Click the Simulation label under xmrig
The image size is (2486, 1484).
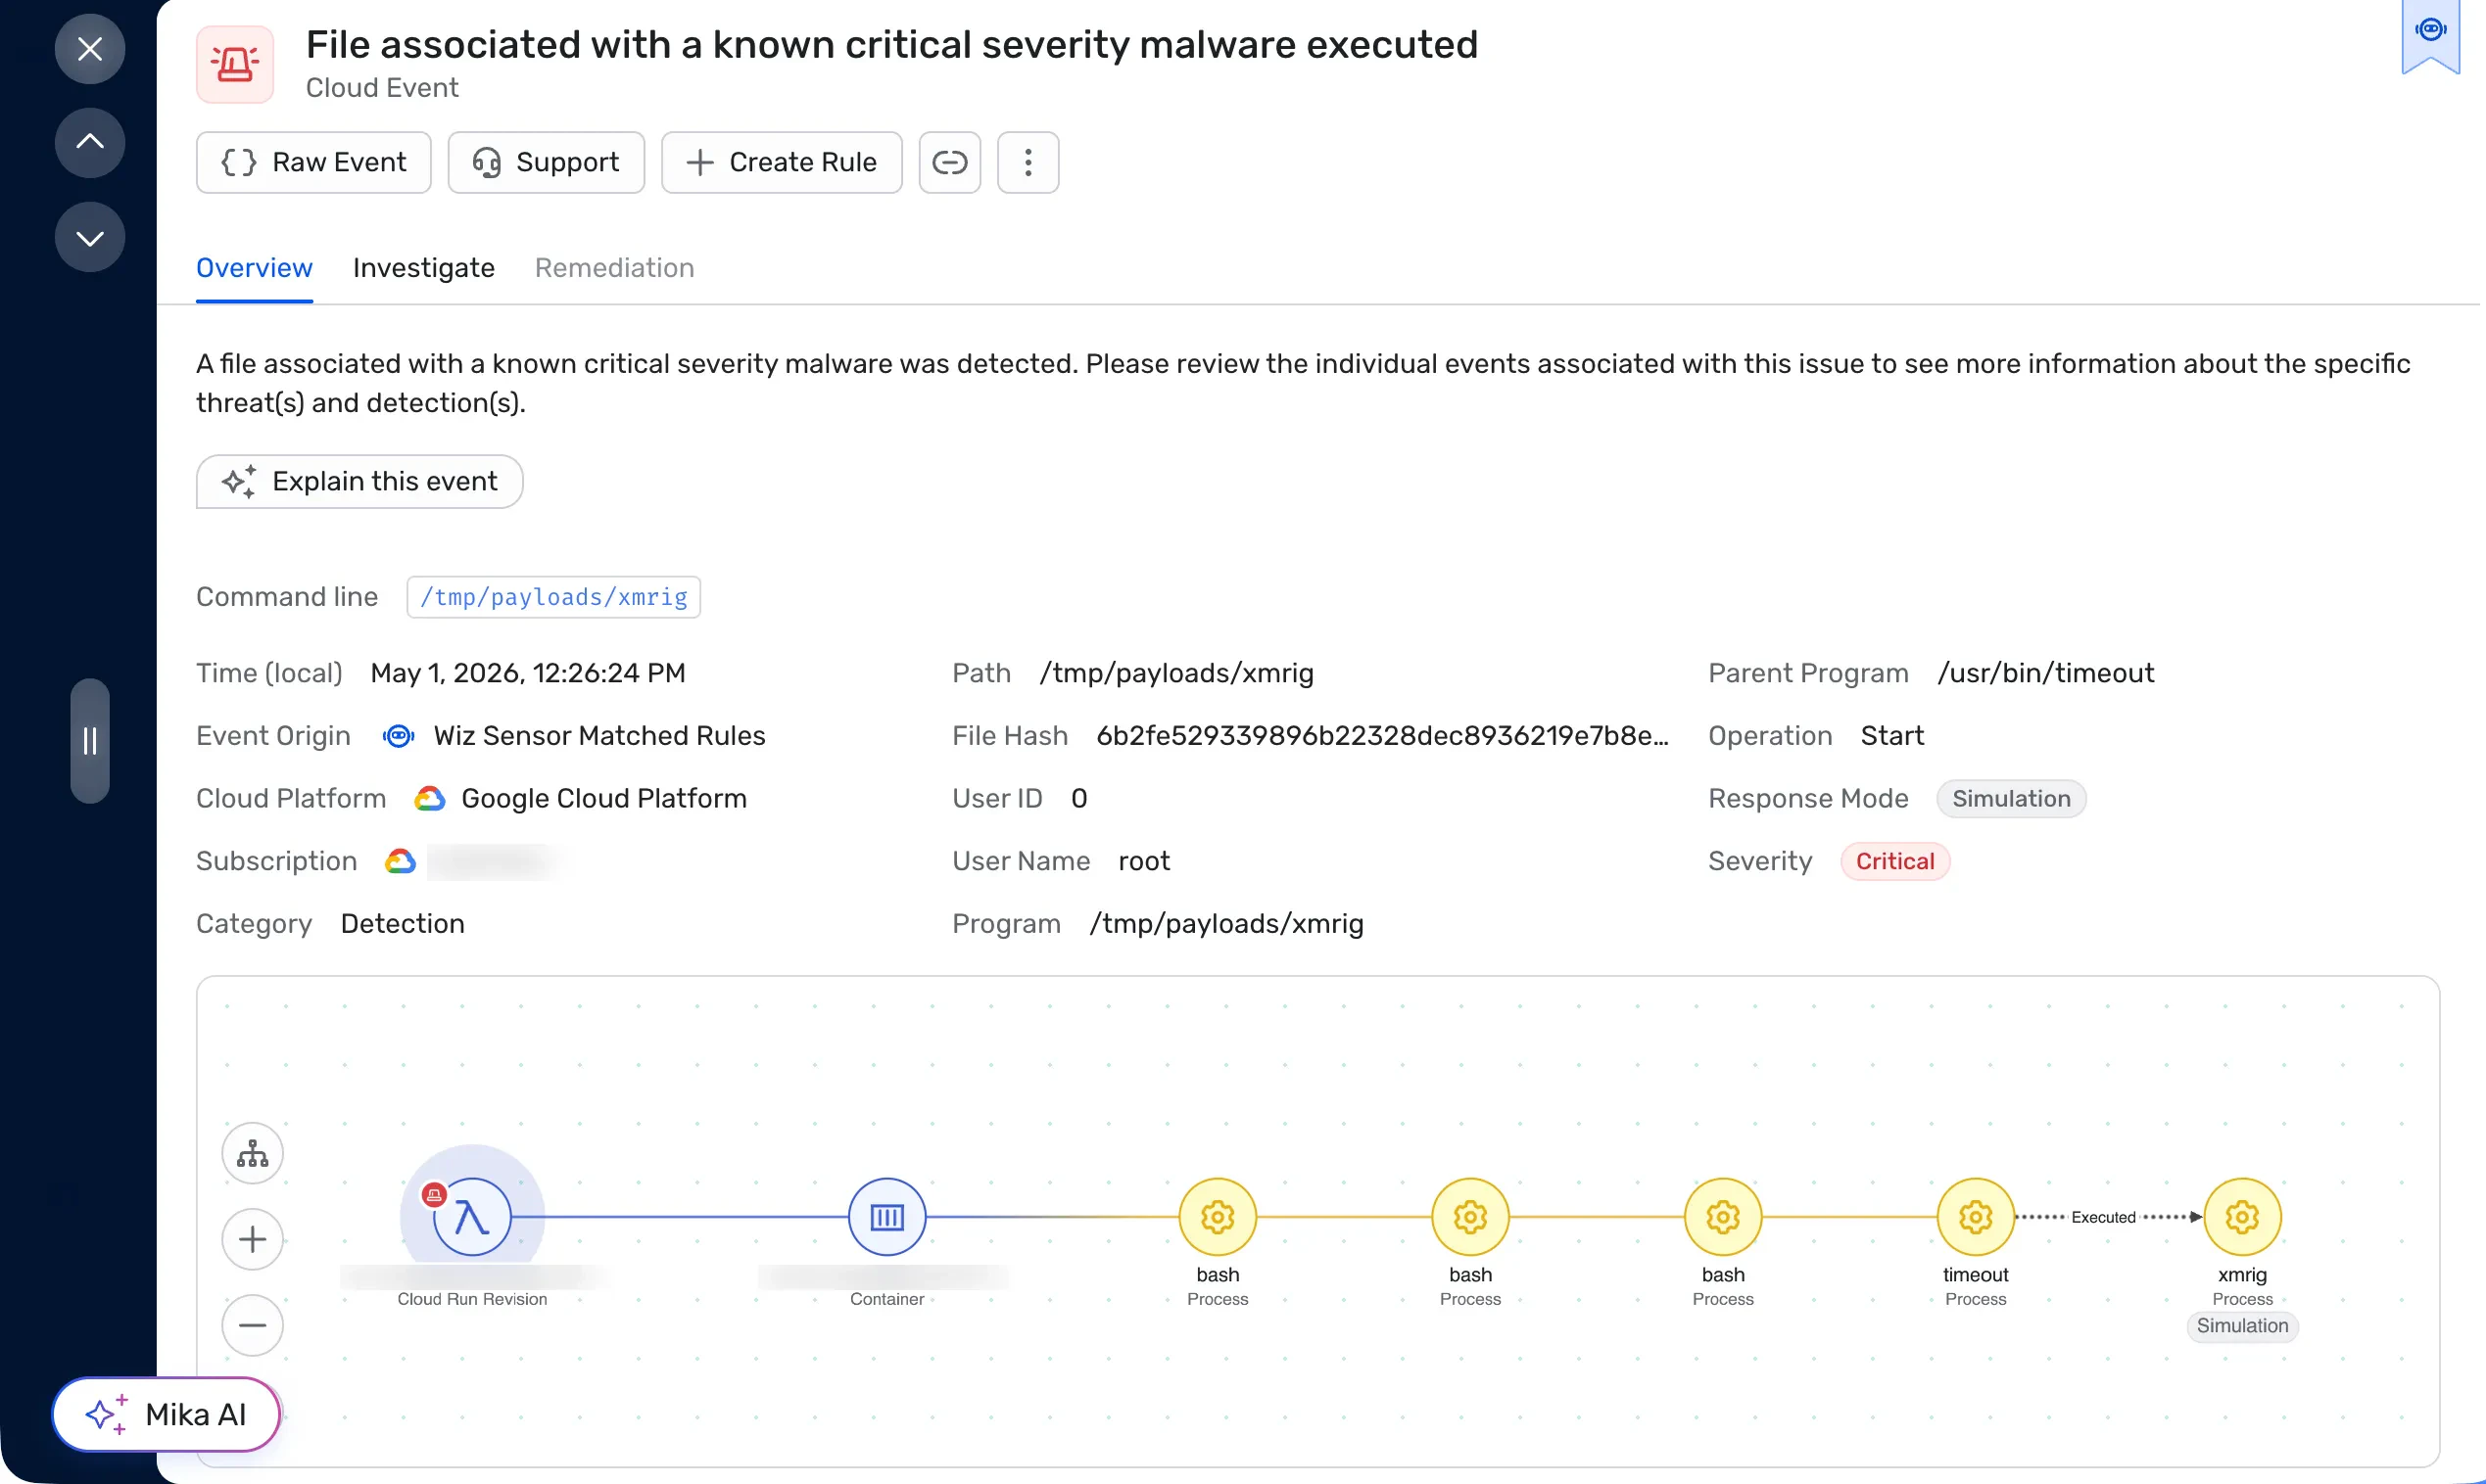pos(2242,1326)
